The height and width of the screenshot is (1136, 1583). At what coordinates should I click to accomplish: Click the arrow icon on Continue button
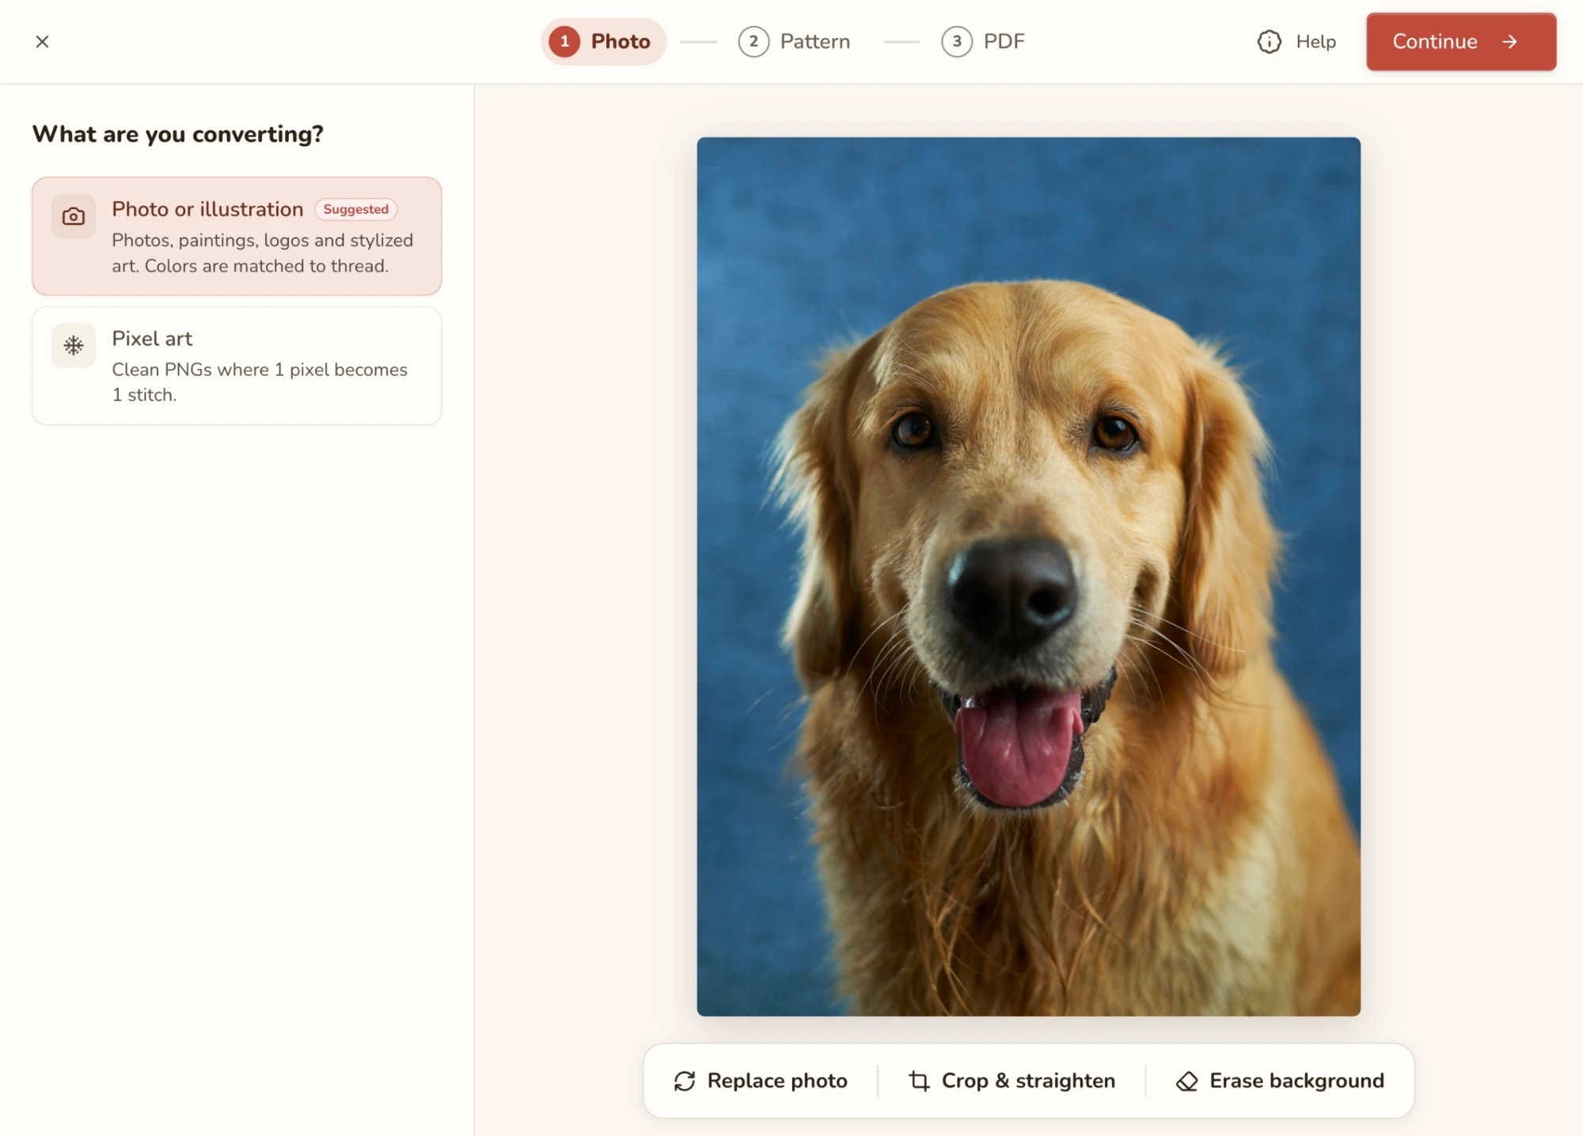tap(1509, 41)
